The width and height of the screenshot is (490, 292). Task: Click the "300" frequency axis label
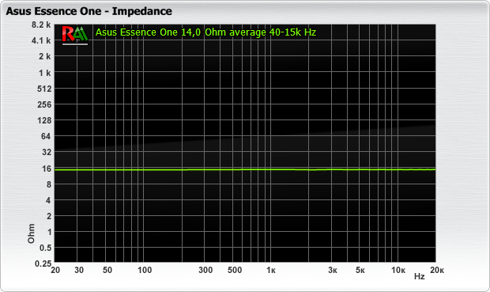tap(205, 270)
